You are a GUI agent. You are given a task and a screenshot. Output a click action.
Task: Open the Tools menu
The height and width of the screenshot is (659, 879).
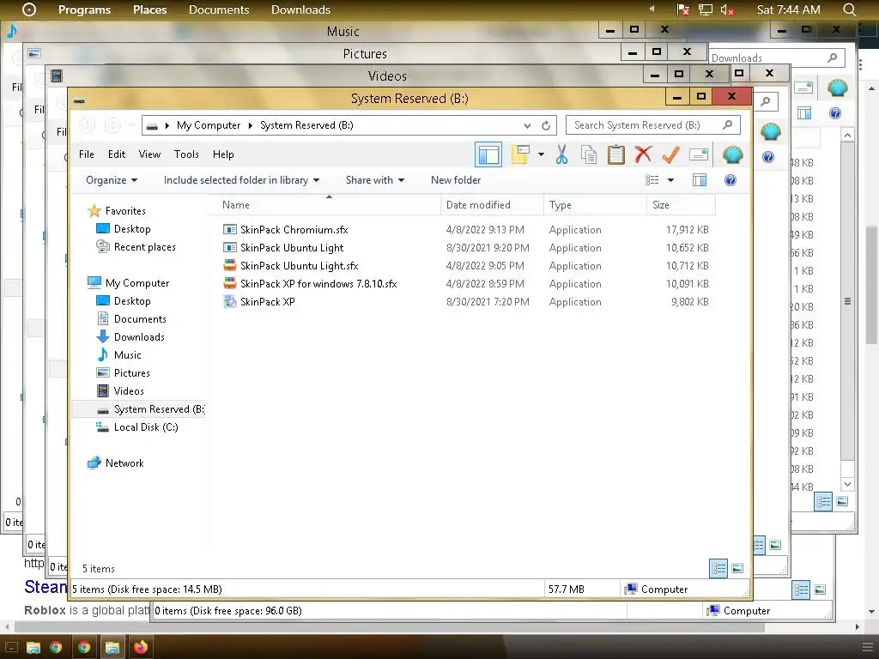coord(186,154)
